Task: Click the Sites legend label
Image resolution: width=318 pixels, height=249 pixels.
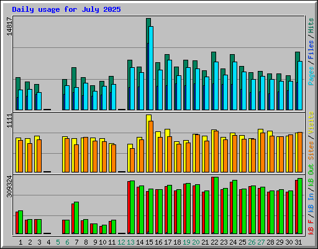Action: (311, 151)
